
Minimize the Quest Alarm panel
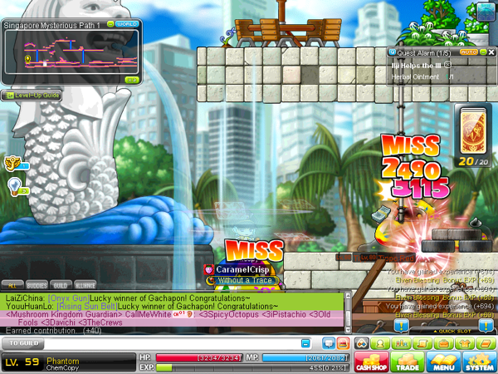(483, 52)
